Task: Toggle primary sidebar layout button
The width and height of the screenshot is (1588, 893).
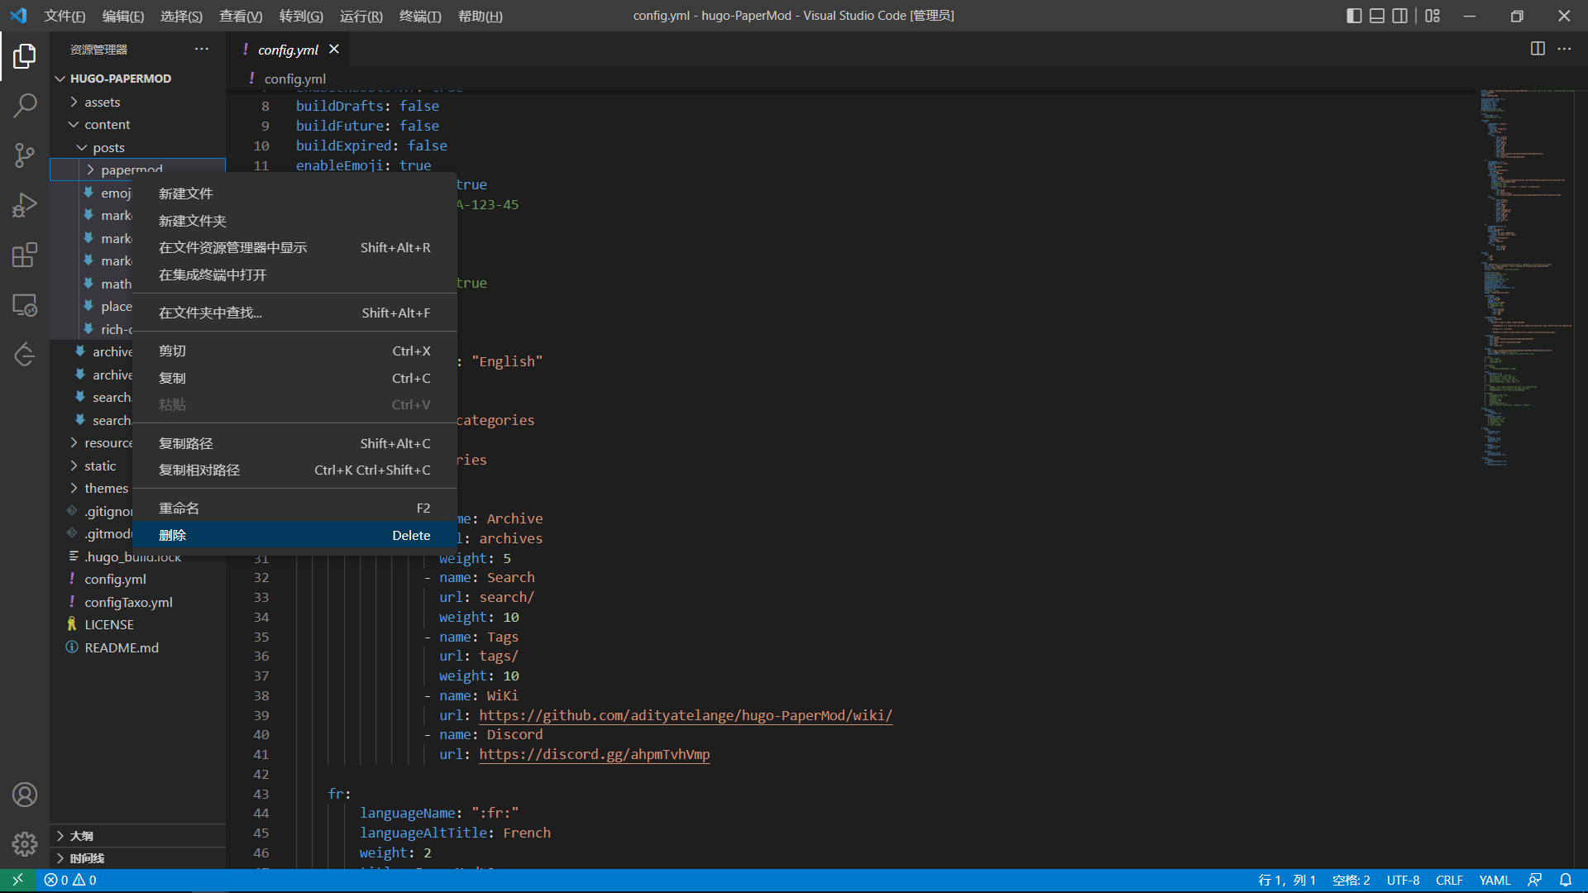Action: pos(1354,16)
